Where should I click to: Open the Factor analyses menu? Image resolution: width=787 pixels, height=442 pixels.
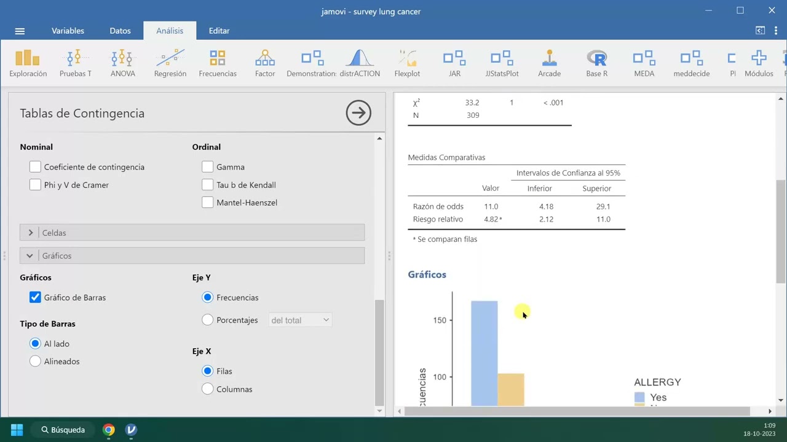[x=265, y=64]
